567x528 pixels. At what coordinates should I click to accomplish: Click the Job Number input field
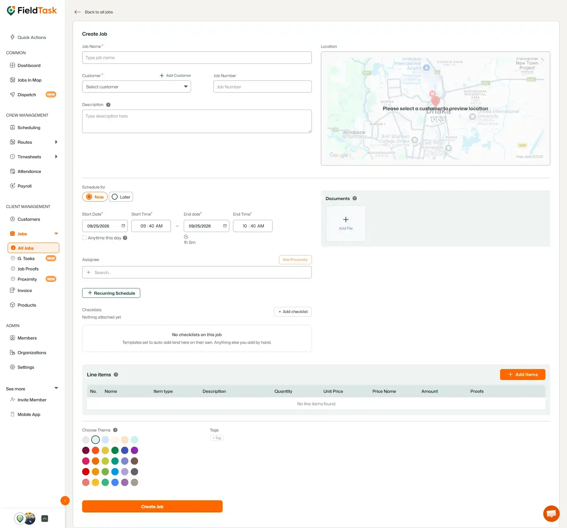263,86
